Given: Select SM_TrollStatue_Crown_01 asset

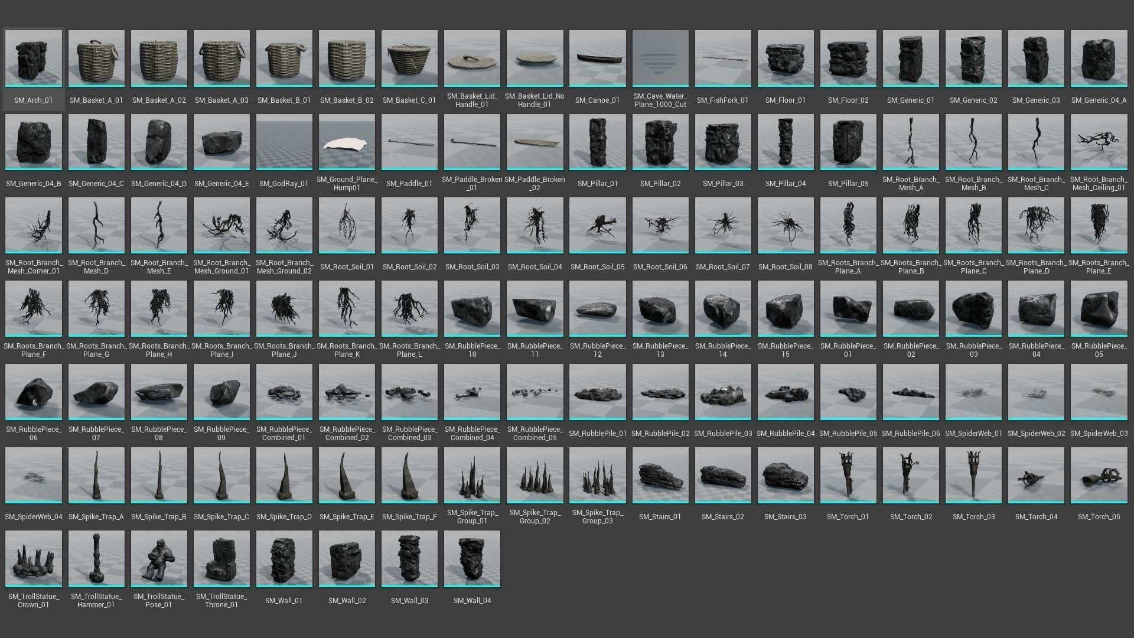Looking at the screenshot, I should 34,559.
